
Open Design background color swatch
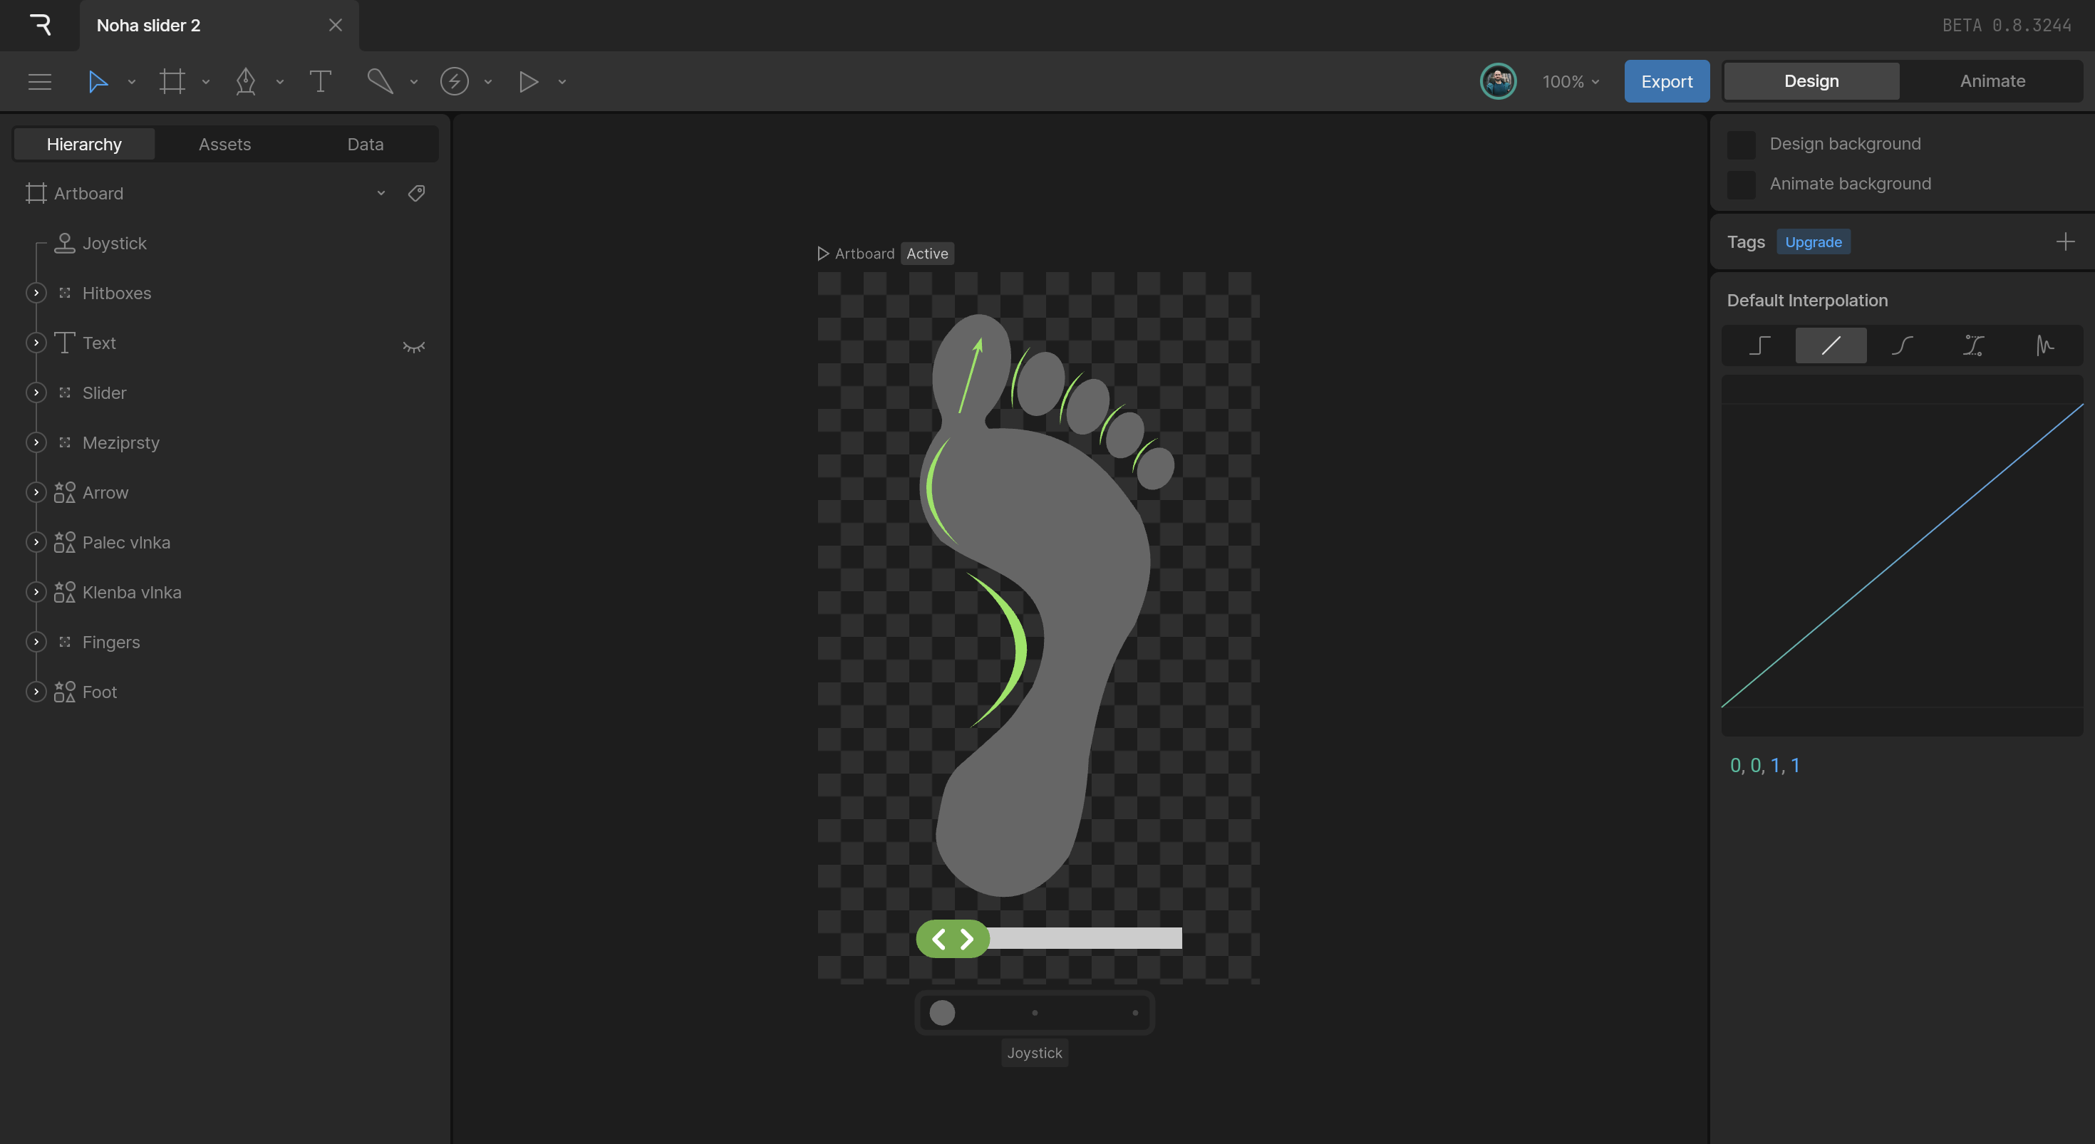point(1740,145)
